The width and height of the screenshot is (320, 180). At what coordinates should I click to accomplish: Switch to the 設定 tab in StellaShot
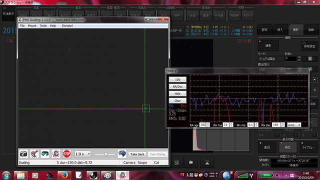pos(264,30)
